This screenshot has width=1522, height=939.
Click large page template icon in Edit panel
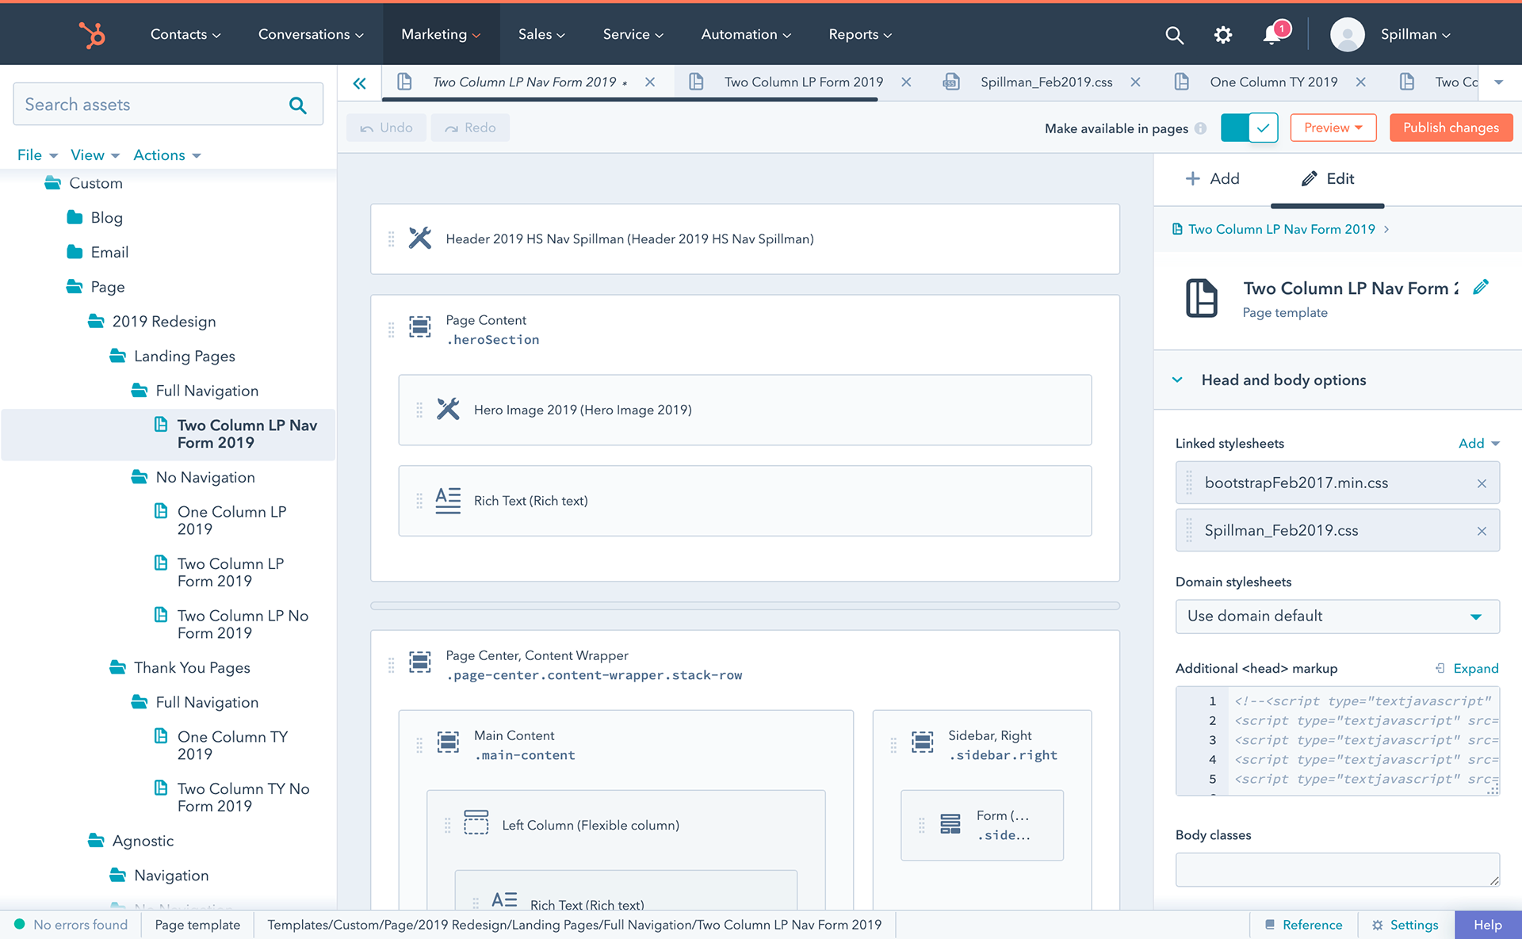pos(1201,298)
